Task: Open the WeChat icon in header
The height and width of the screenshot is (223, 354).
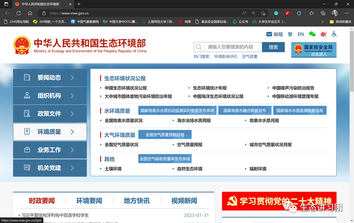Action: tap(312, 34)
